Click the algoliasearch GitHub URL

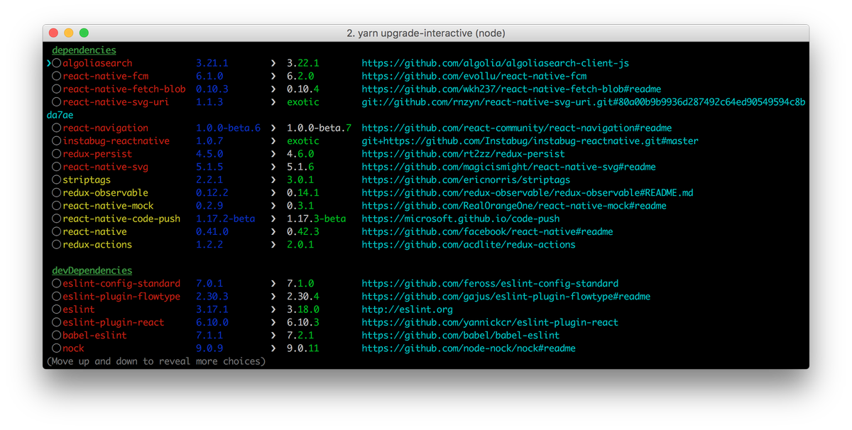click(495, 63)
